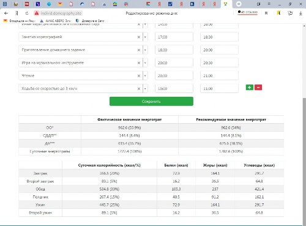Screen dimensions: 306x226
Task: Bookmark this page
Action: click(x=266, y=13)
